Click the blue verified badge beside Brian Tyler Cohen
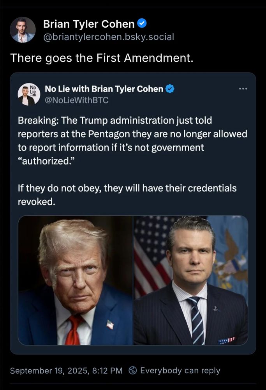Screen dimensions: 266x390 coord(142,24)
